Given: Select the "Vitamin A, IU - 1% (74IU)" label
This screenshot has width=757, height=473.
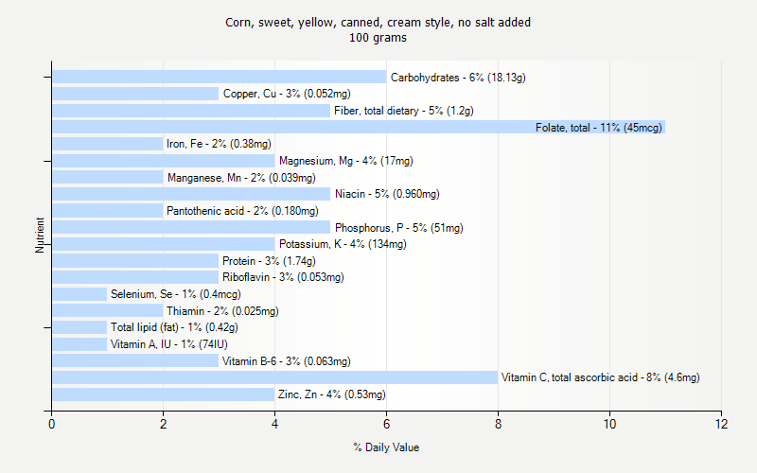Looking at the screenshot, I should tap(169, 344).
